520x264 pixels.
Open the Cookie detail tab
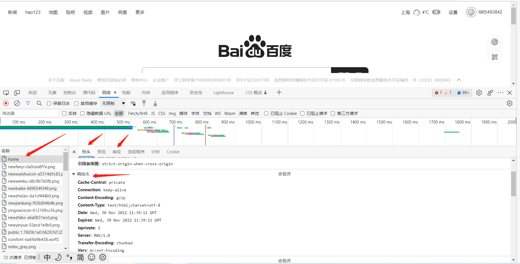point(173,152)
